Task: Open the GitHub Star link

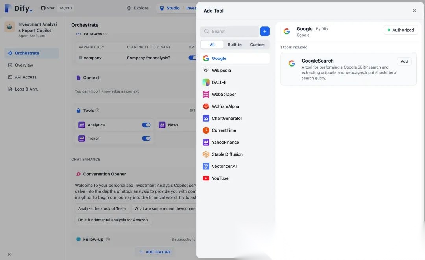Action: (48, 8)
